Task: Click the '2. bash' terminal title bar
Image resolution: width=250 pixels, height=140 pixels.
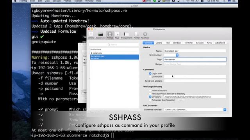Action: pyautogui.click(x=134, y=6)
